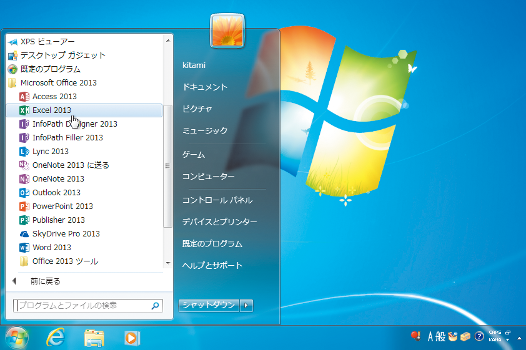Image resolution: width=526 pixels, height=350 pixels.
Task: Toggle KANA lock indicator in language bar
Action: 495,339
